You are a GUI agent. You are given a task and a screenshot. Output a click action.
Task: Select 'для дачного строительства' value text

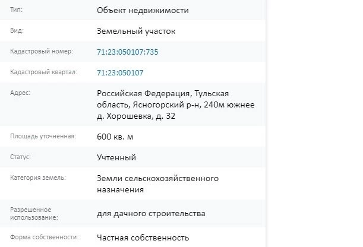pyautogui.click(x=151, y=214)
